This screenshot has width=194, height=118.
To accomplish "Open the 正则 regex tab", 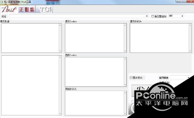I will point(27,9).
